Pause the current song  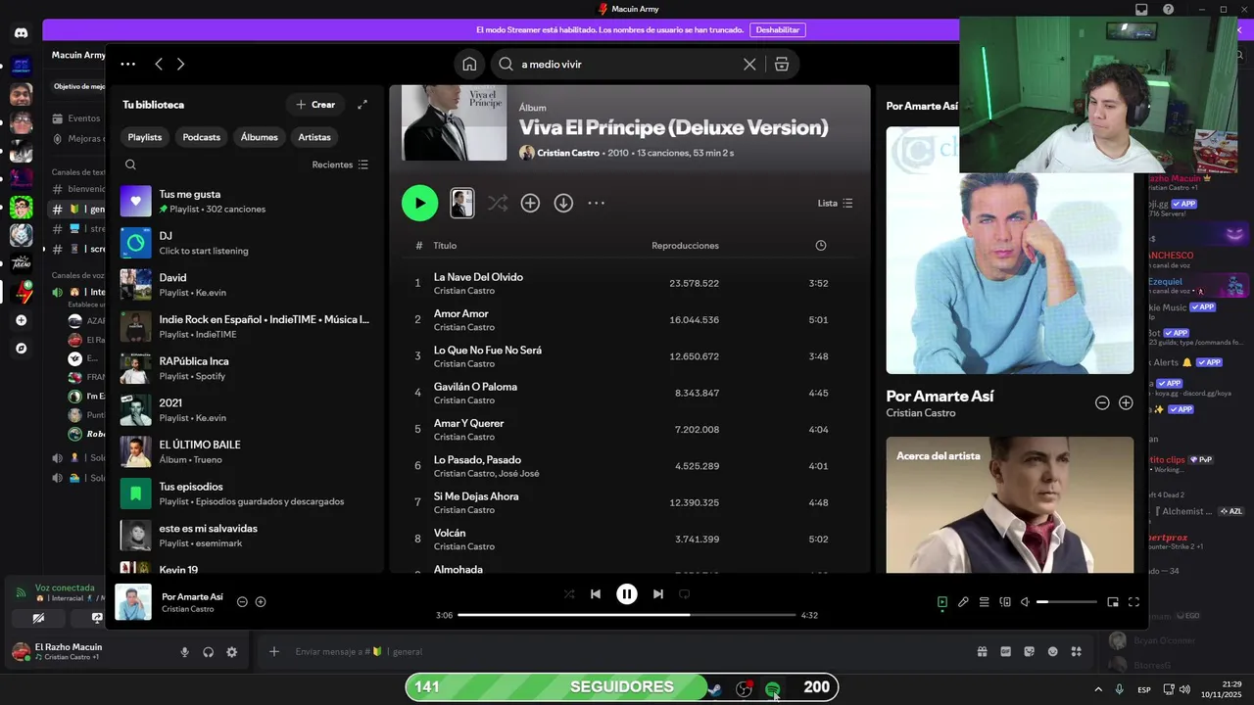627,593
